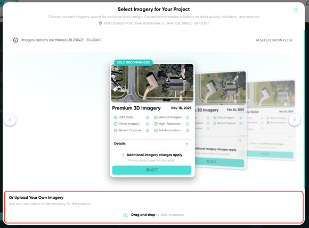The width and height of the screenshot is (309, 228).
Task: Click the filter info icon beside imagery options
Action: click(15, 40)
